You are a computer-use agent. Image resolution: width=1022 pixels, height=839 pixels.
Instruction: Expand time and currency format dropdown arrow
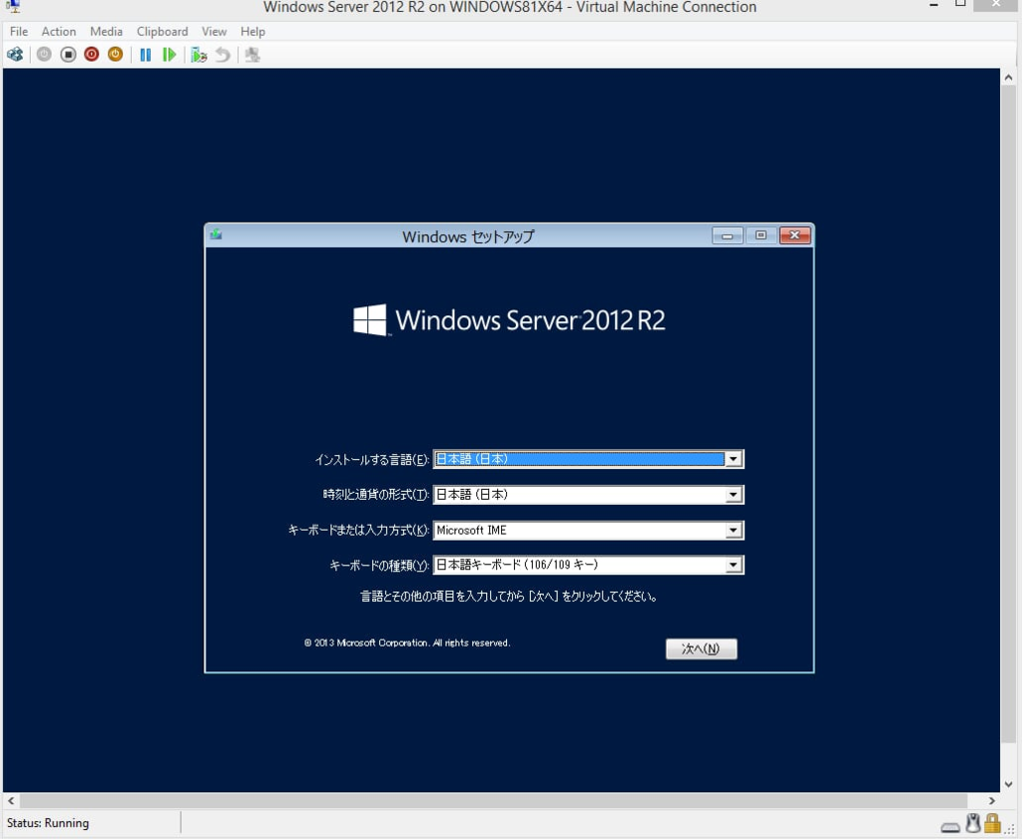click(734, 495)
